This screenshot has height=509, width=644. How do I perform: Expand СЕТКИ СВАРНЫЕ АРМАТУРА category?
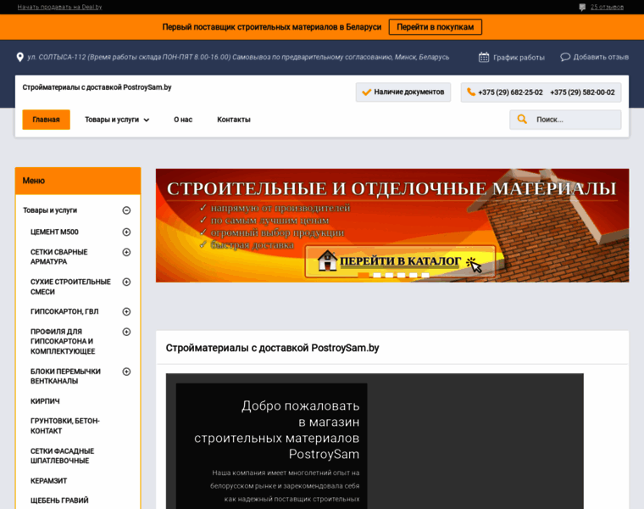click(126, 252)
